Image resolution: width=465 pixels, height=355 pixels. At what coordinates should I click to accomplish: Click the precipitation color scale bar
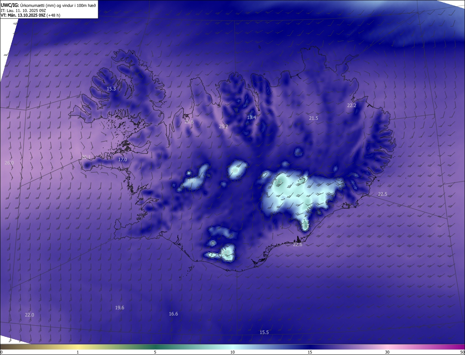232,347
